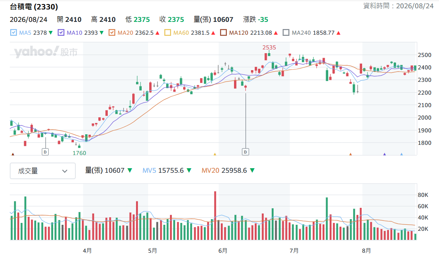Click the 開 2410 opening price
The height and width of the screenshot is (261, 439).
(69, 19)
